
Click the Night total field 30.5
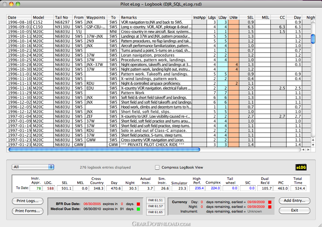[x=130, y=188]
